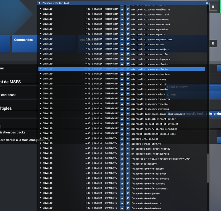Move microsoft-discovery-tahiti down one row
This screenshot has height=211, width=221.
pos(128,84)
